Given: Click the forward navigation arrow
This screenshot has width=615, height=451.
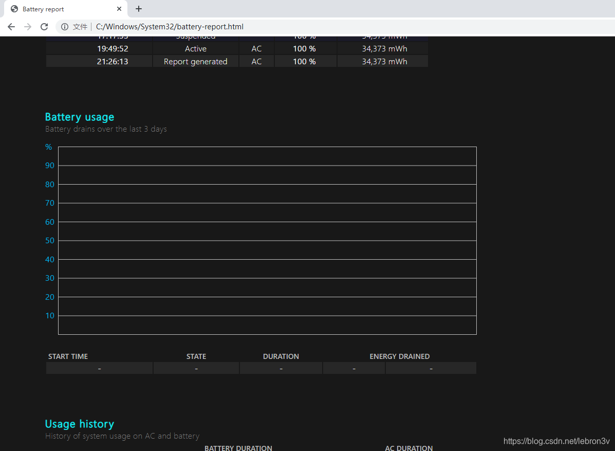Looking at the screenshot, I should (x=28, y=27).
